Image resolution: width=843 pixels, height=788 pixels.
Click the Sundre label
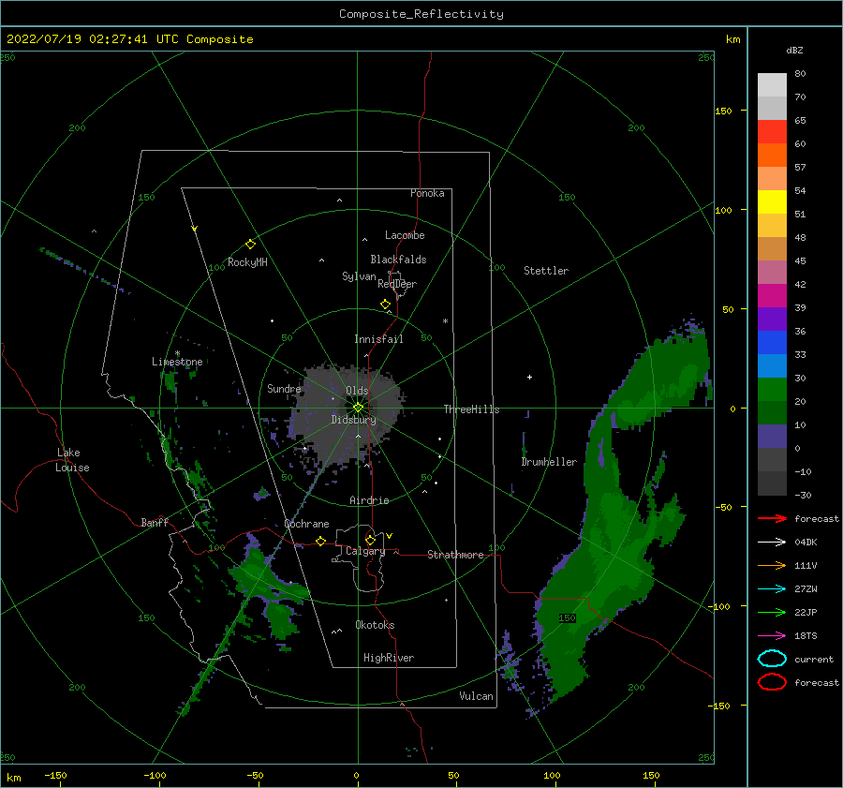[x=284, y=388]
